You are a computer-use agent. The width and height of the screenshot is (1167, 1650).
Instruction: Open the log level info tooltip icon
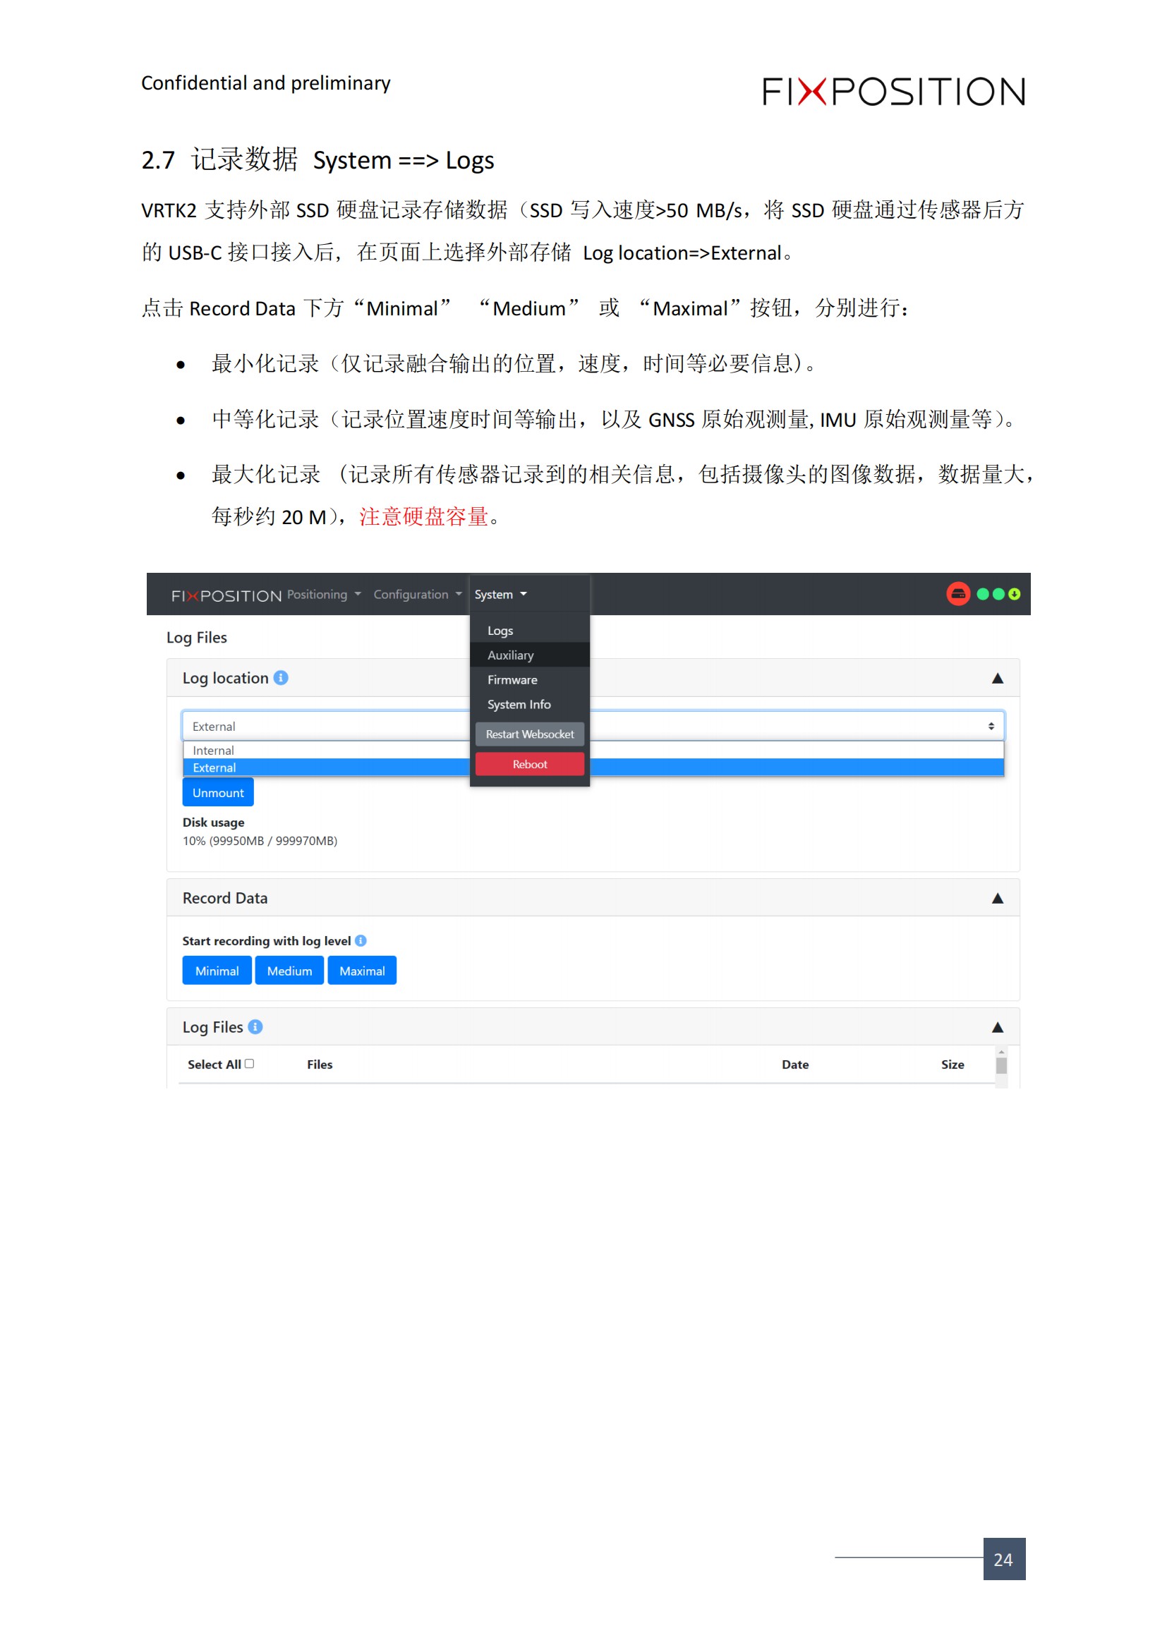pos(361,941)
